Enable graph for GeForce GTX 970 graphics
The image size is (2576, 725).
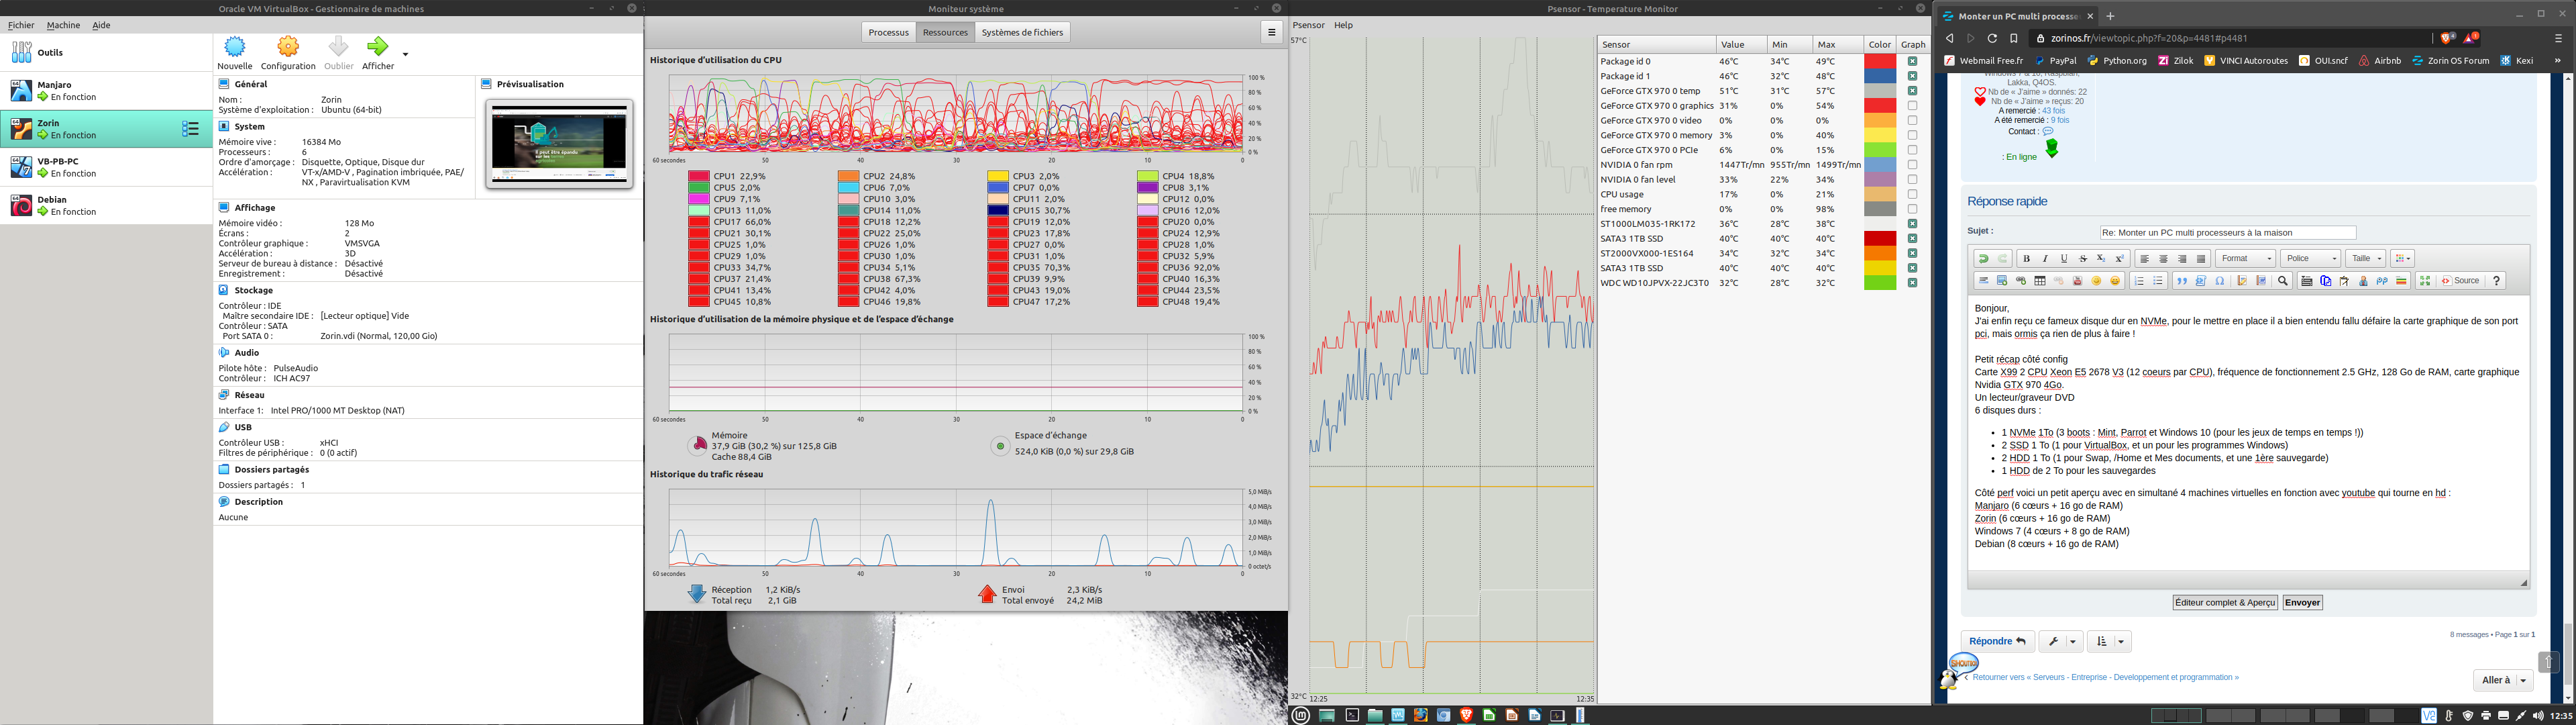click(1912, 105)
